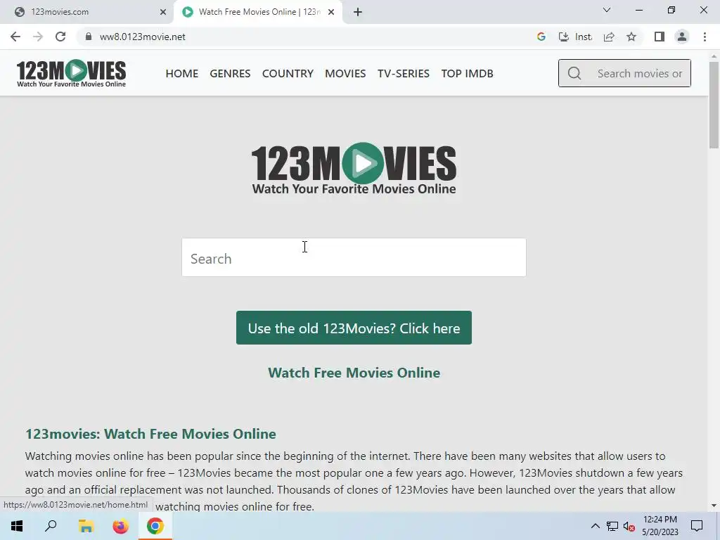Open Windows taskbar search
The height and width of the screenshot is (540, 720).
[51, 526]
